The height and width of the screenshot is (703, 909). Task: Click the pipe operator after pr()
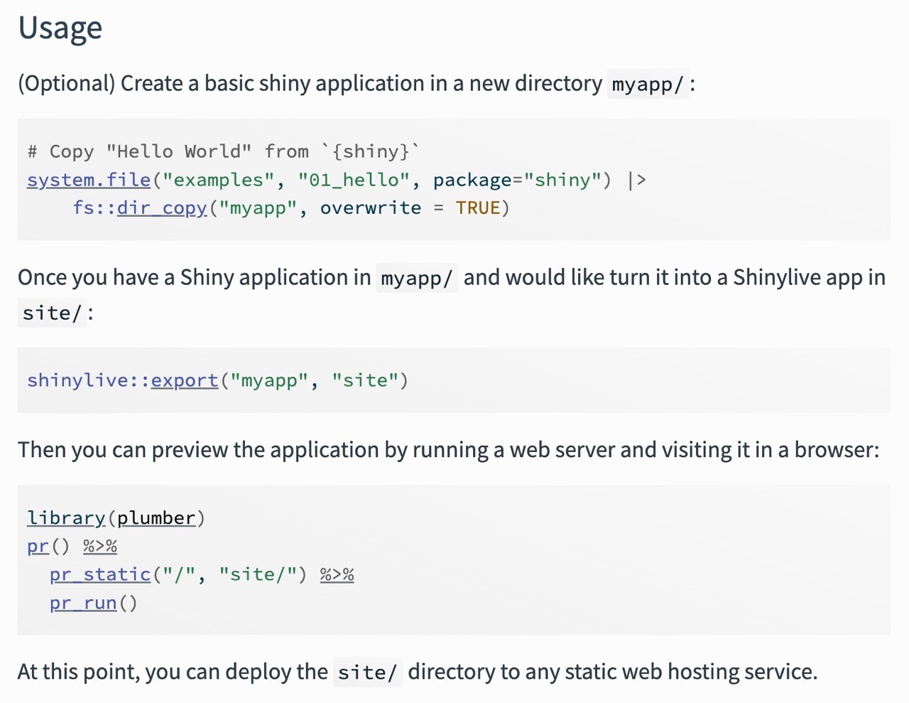pyautogui.click(x=100, y=546)
